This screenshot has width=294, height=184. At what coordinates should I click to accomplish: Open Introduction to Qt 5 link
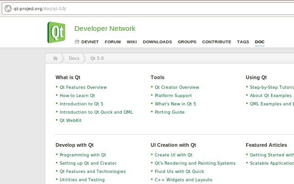(81, 104)
